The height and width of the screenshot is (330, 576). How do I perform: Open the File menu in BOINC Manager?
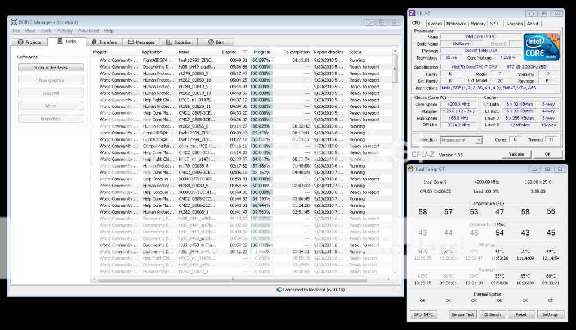[16, 31]
